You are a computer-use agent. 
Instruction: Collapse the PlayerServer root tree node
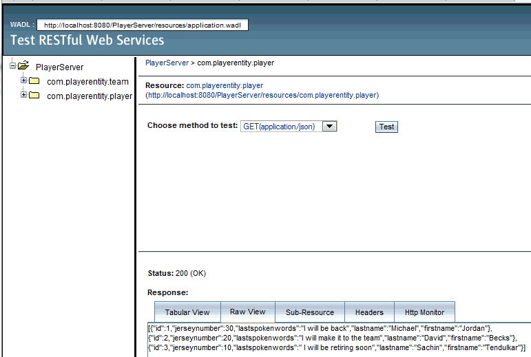12,65
